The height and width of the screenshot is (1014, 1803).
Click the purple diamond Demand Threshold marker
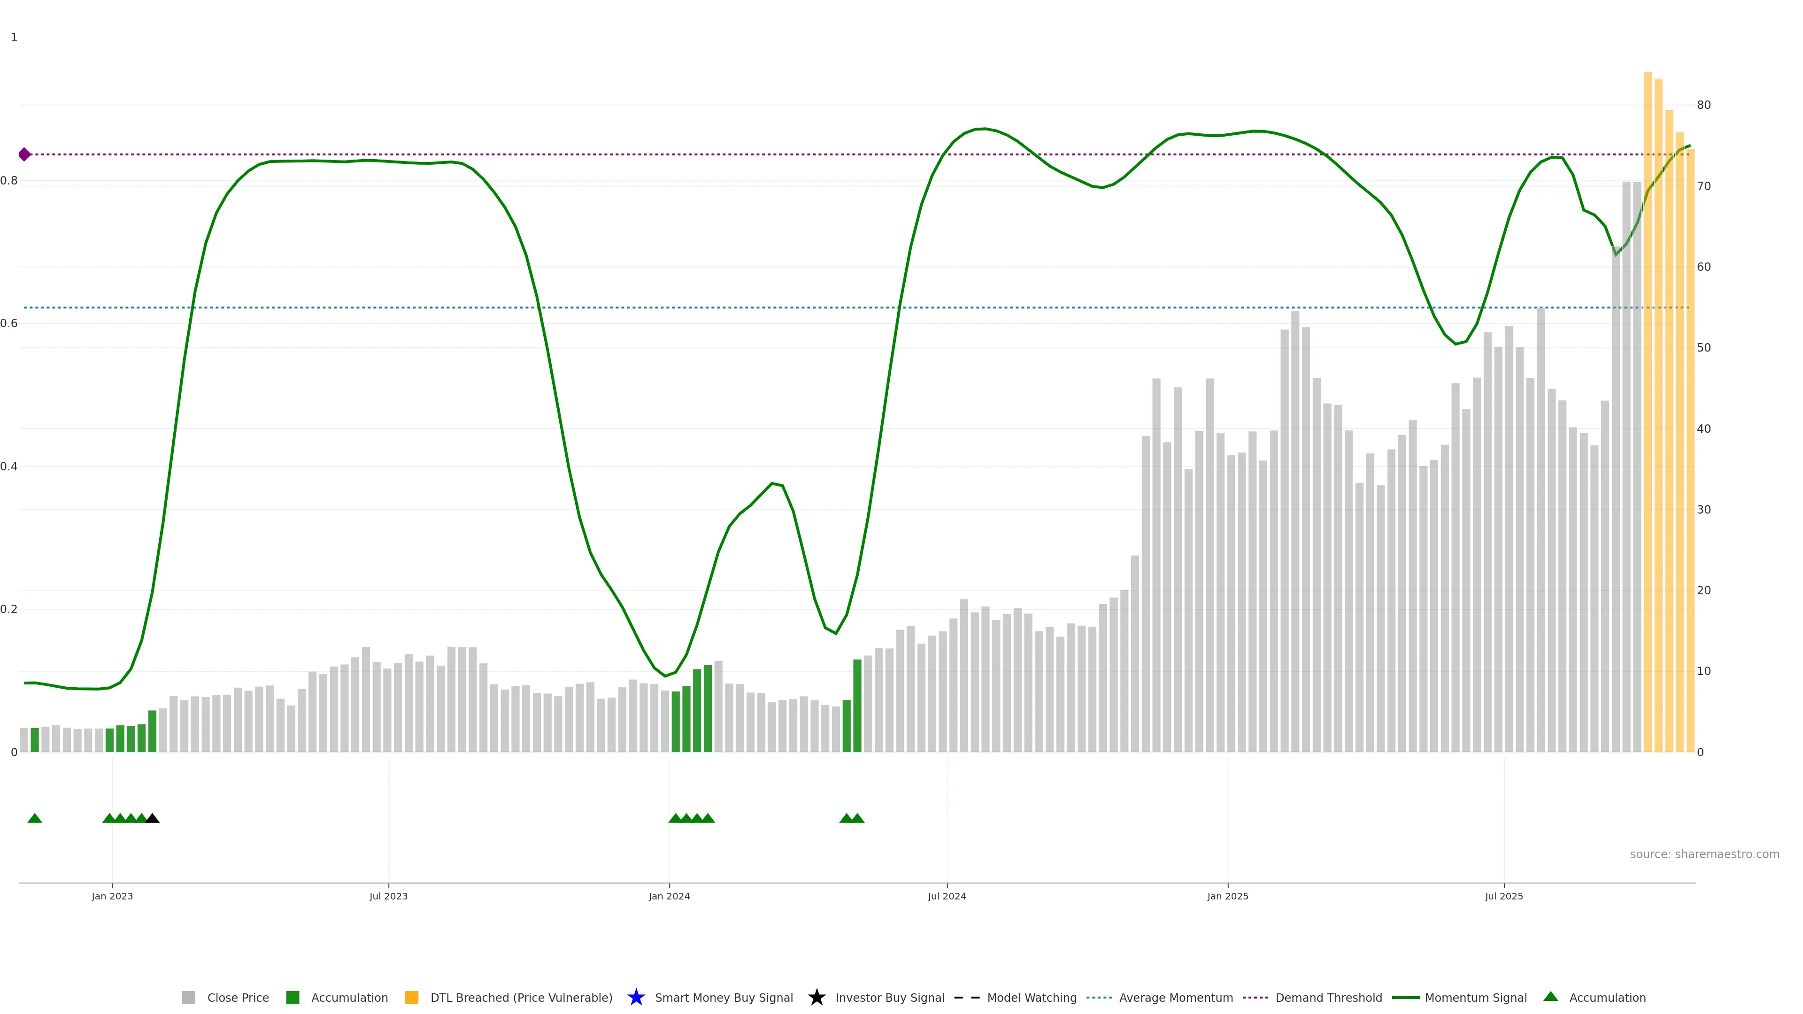[x=24, y=154]
